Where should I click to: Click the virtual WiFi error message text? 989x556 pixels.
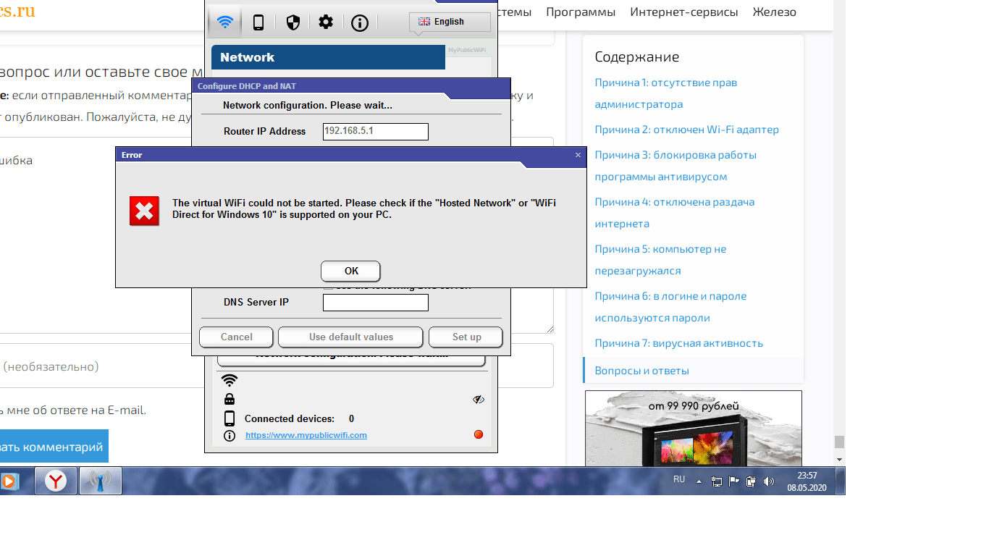(364, 208)
